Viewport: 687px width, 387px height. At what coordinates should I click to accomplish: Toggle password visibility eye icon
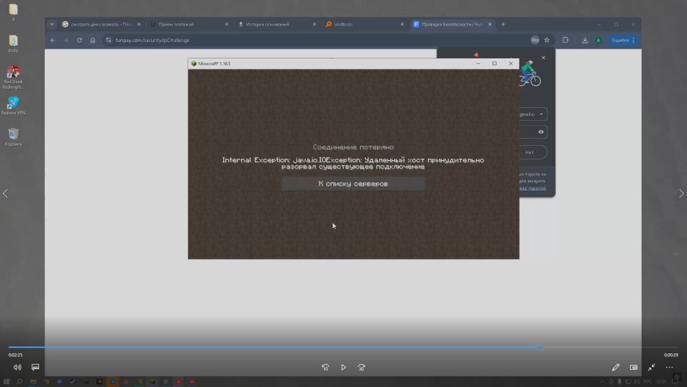[x=541, y=132]
